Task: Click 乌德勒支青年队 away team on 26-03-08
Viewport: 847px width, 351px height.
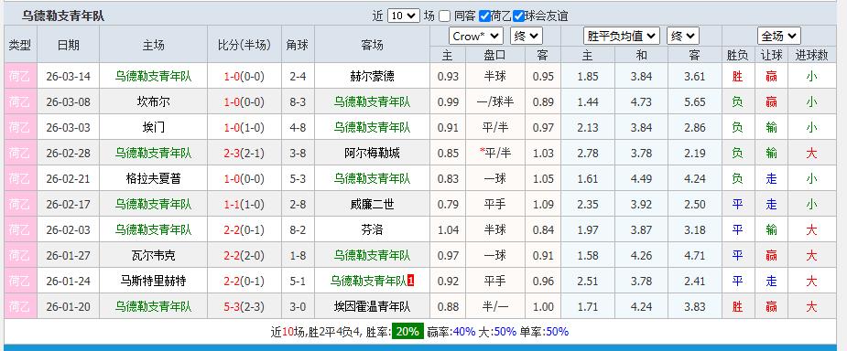Action: click(372, 101)
